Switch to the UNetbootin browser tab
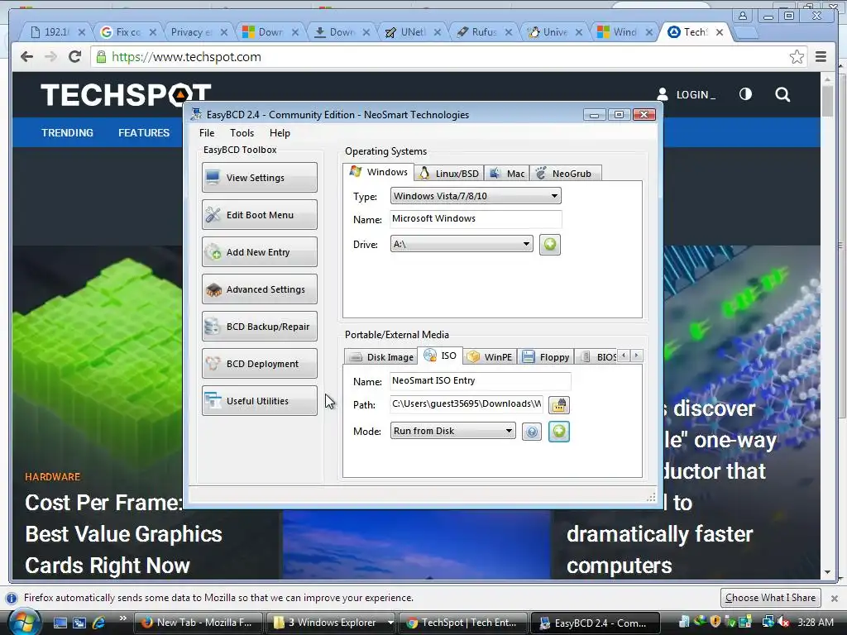The width and height of the screenshot is (847, 635). pyautogui.click(x=412, y=32)
